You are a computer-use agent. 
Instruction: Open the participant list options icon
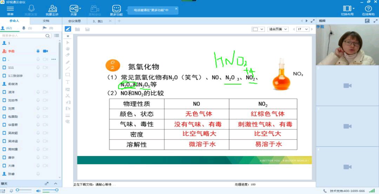[56, 36]
